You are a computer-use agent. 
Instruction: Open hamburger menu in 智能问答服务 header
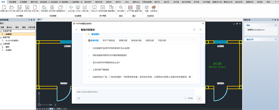(76, 30)
